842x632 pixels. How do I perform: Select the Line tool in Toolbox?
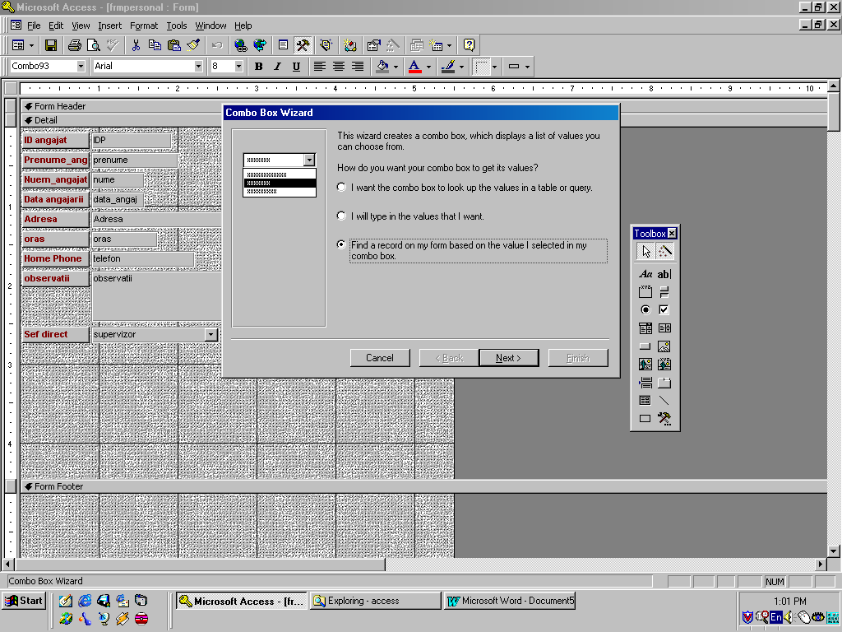click(664, 401)
